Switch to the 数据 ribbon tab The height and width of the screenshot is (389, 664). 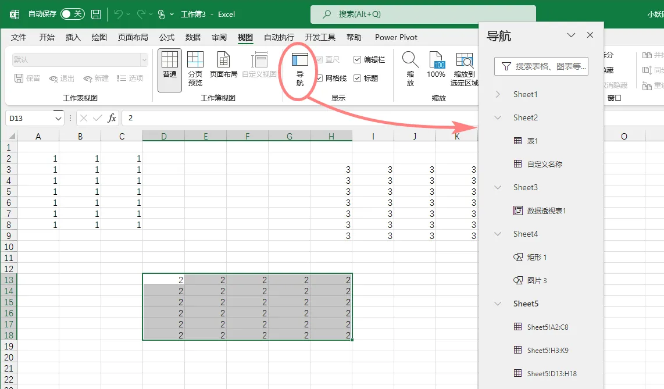pyautogui.click(x=193, y=37)
